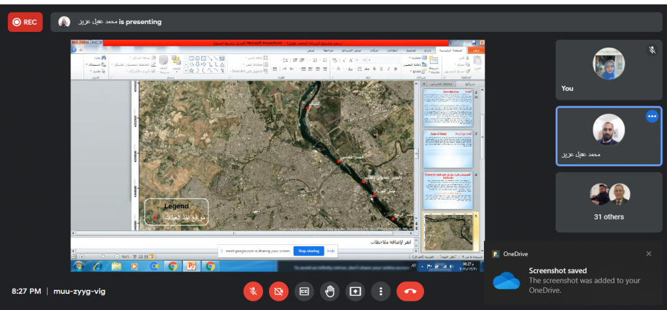Click the Stop sharing button
Screen dimensions: 667x310
309,250
